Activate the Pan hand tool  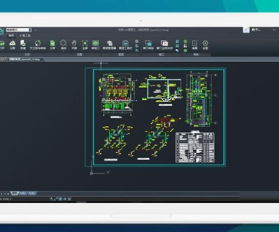point(73,43)
